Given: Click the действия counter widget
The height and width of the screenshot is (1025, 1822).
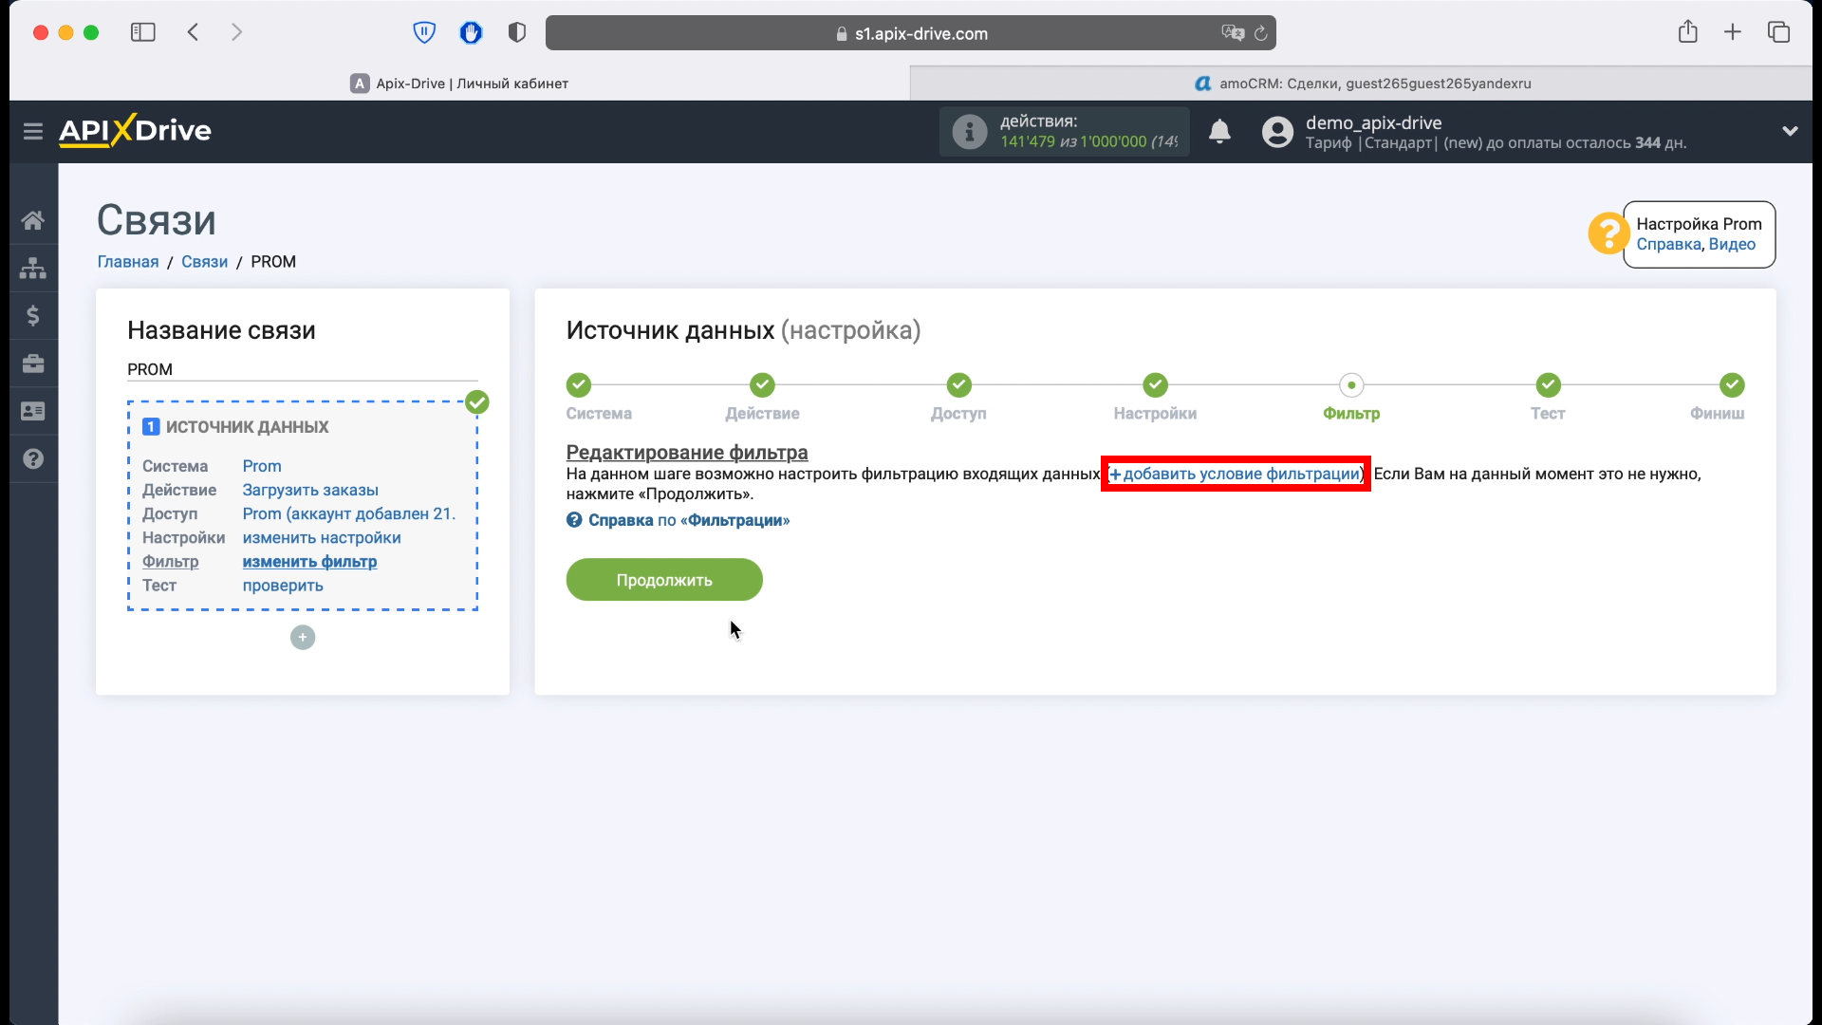Looking at the screenshot, I should pos(1064,131).
